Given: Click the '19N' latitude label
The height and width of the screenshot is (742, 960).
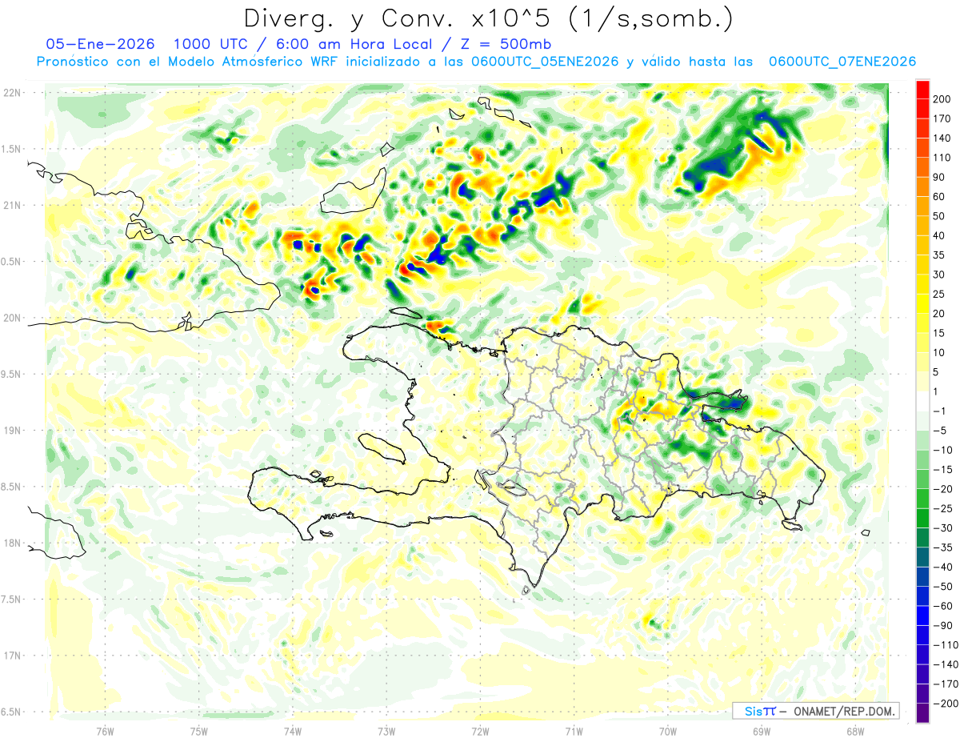Looking at the screenshot, I should pos(12,430).
